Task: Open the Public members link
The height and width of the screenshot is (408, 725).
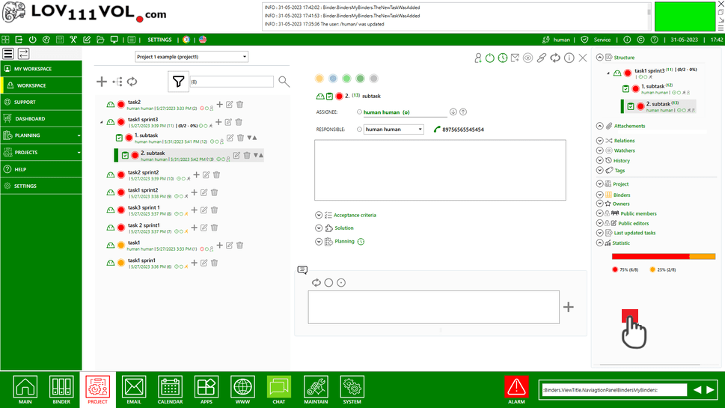Action: pyautogui.click(x=638, y=213)
